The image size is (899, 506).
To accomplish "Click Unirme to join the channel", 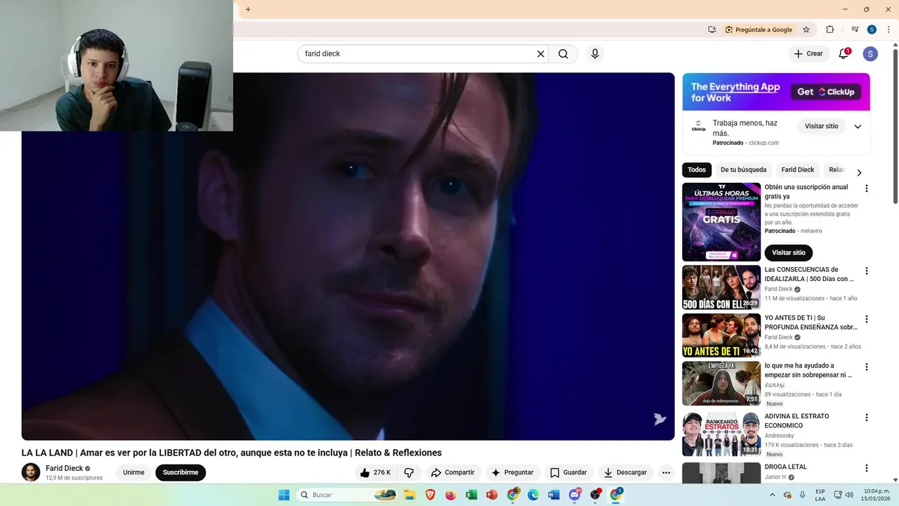I will [133, 473].
